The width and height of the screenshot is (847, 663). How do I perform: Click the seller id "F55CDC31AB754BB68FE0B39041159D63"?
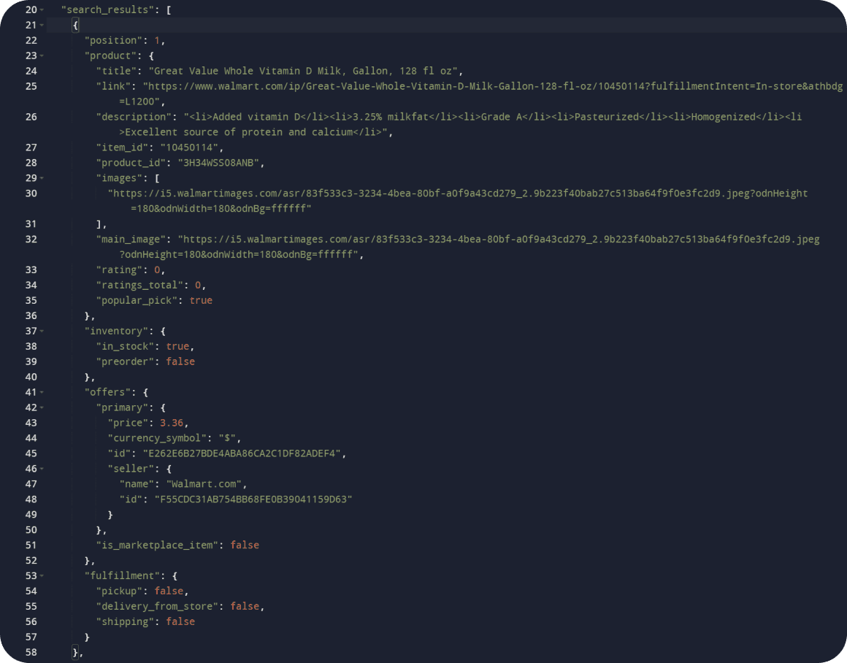253,499
